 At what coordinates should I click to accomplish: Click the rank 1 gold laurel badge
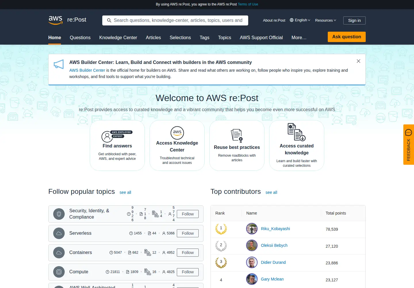click(221, 229)
